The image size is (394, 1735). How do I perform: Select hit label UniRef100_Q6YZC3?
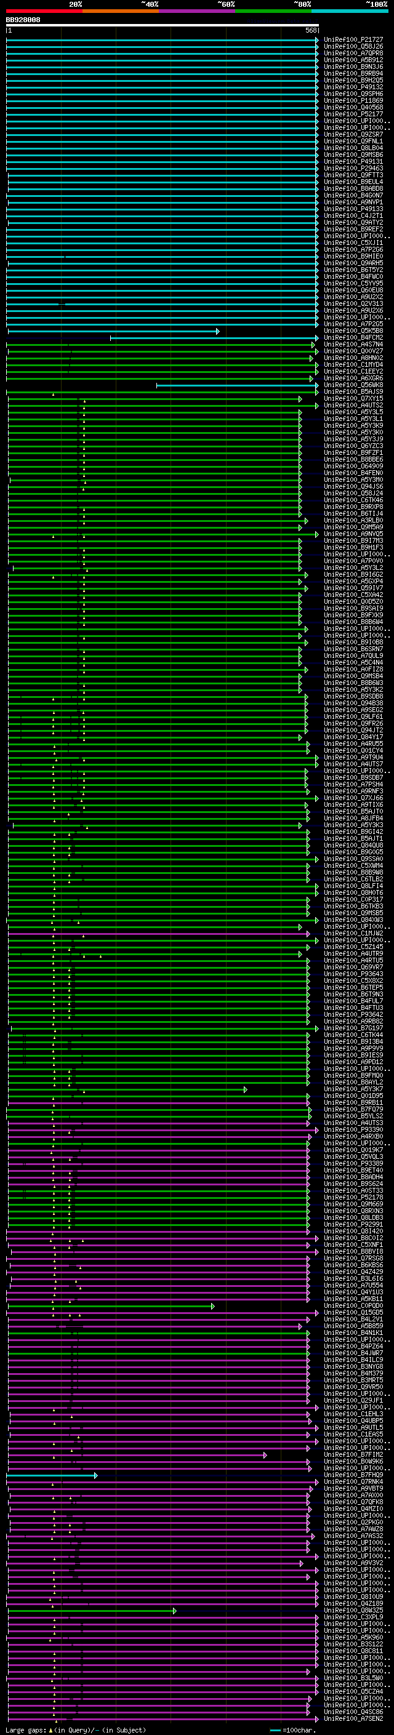coord(353,446)
